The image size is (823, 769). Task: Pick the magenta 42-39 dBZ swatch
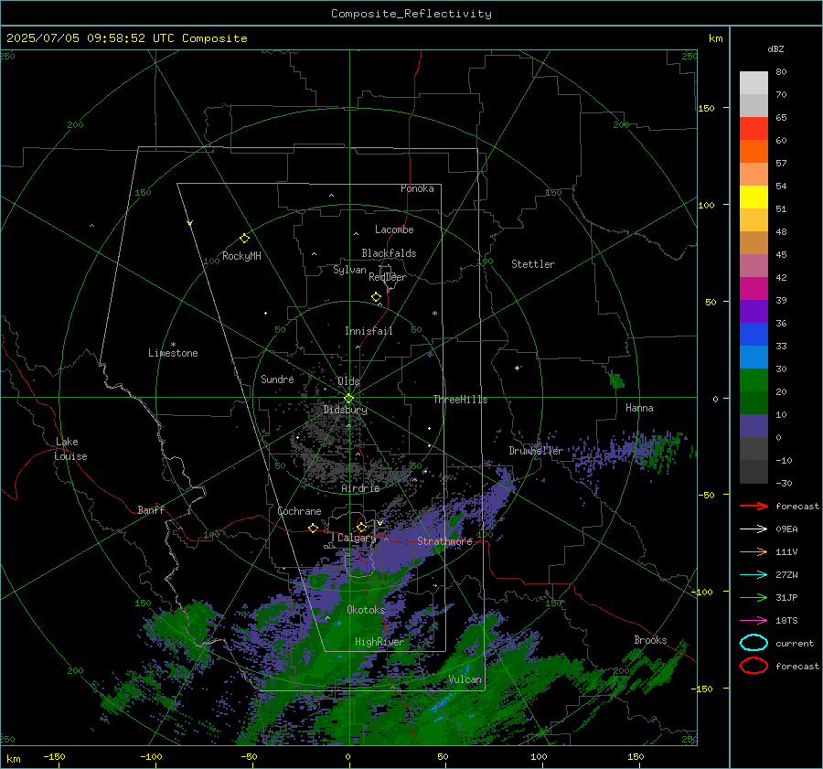754,289
